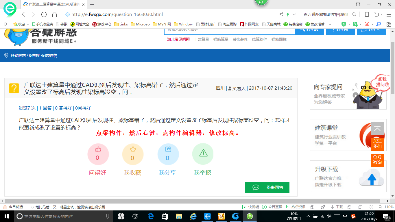
Task: Open the 网址大全 bookmark
Action: pyautogui.click(x=80, y=24)
